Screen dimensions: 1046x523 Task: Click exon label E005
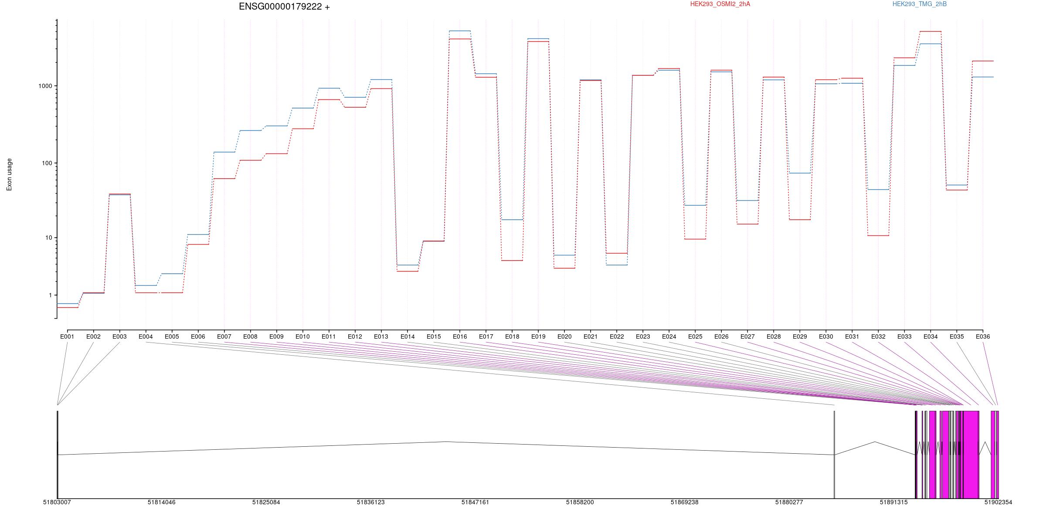click(x=172, y=336)
